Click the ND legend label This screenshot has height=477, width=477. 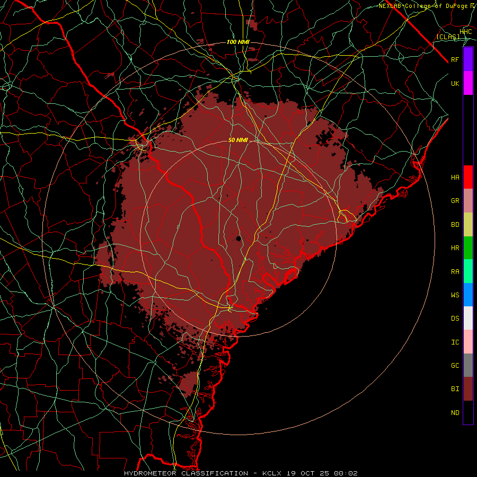[x=455, y=413]
